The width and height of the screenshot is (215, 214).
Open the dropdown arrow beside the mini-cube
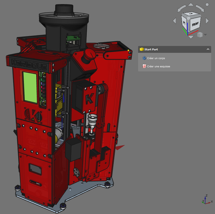(205, 35)
